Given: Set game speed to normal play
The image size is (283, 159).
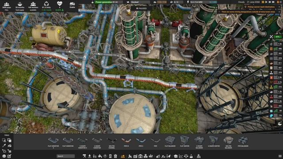Looking at the screenshot, I should [266, 2].
